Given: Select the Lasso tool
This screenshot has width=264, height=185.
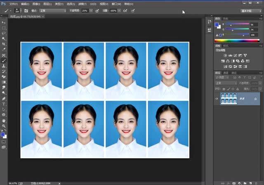Looking at the screenshot, I should click(4, 33).
